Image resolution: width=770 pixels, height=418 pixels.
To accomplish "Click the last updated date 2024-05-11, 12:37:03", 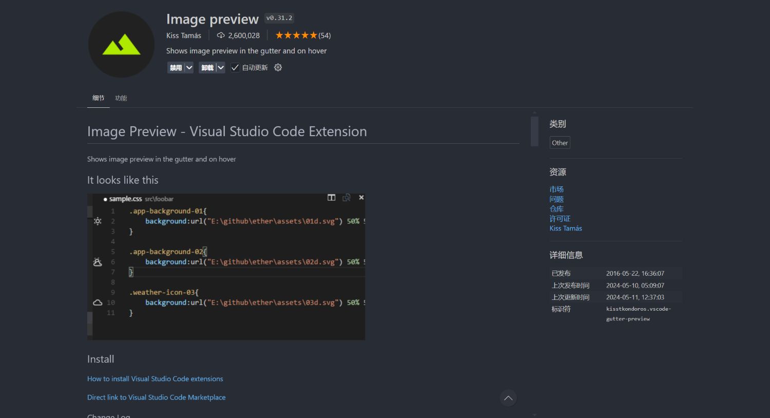I will click(635, 297).
